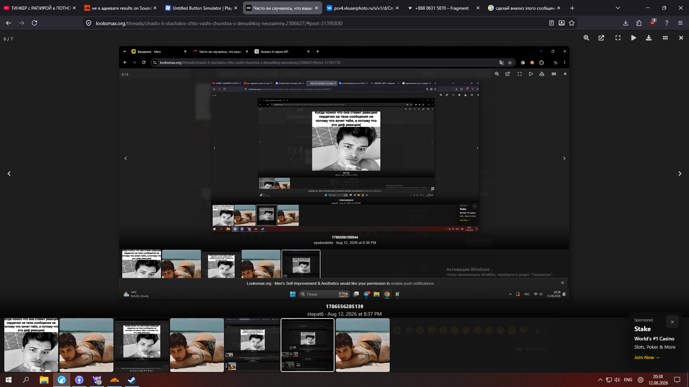Close the image gallery lightbox
The height and width of the screenshot is (387, 689).
coord(681,38)
